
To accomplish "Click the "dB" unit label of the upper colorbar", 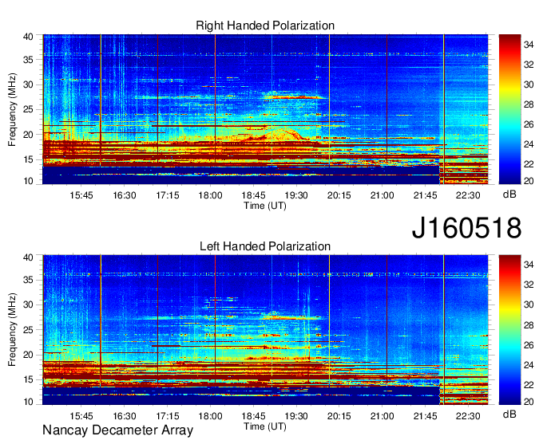I will [x=509, y=194].
